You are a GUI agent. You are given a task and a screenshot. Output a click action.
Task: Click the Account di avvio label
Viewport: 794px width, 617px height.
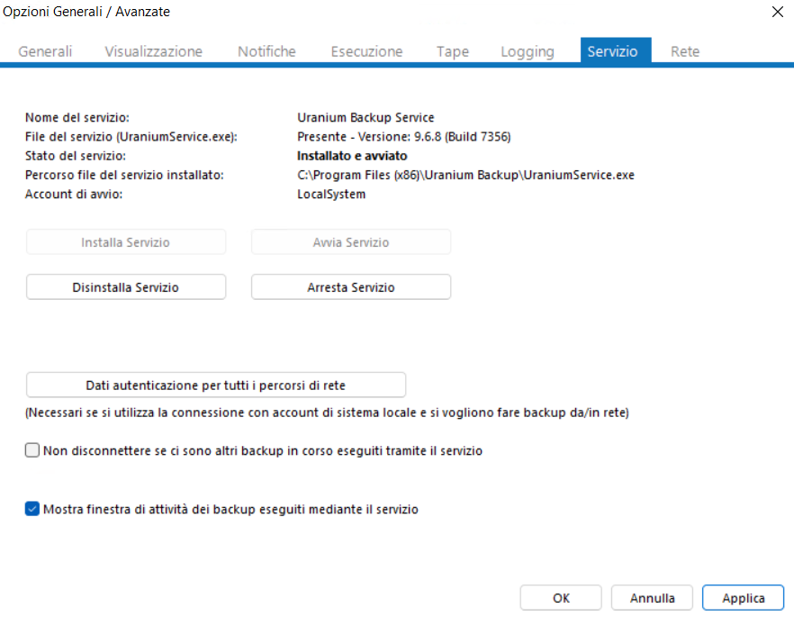tap(74, 194)
